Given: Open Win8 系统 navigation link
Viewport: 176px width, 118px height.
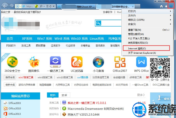Looking at the screenshot, I should (x=62, y=39).
